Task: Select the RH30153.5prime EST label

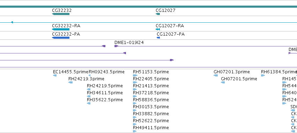Action: click(151, 107)
